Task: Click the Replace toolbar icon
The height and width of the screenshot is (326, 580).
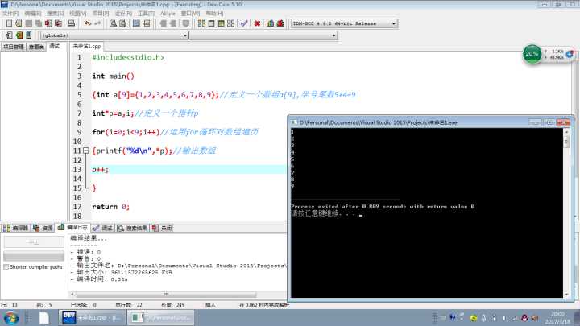Action: click(x=122, y=23)
